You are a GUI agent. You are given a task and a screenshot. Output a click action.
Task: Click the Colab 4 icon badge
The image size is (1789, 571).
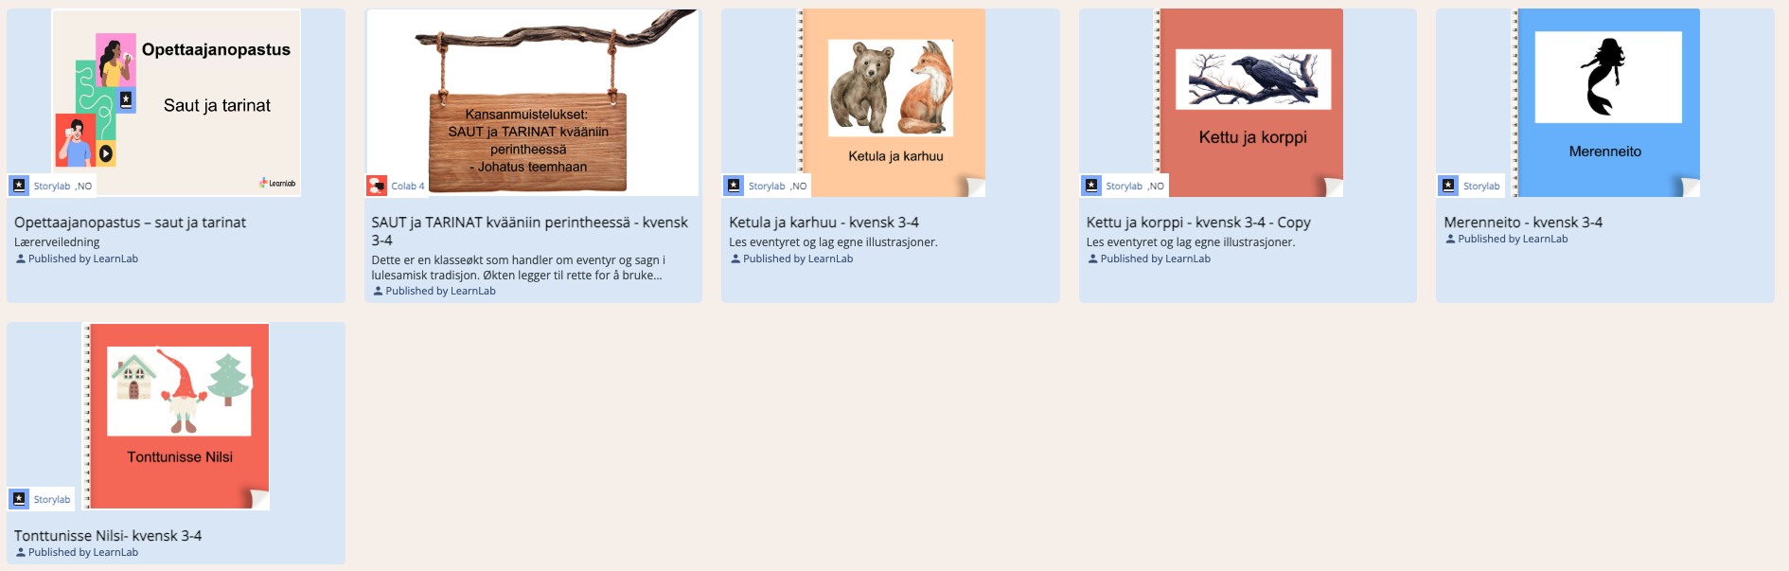point(377,186)
